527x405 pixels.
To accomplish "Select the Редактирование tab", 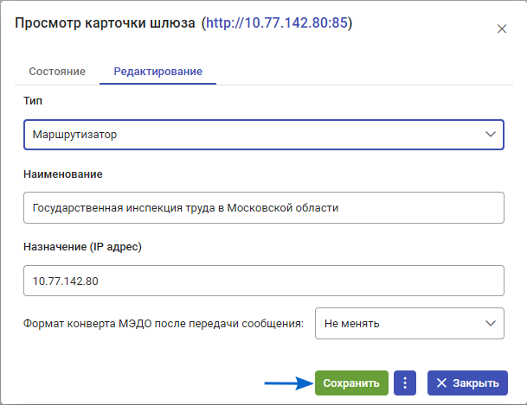I will point(158,72).
